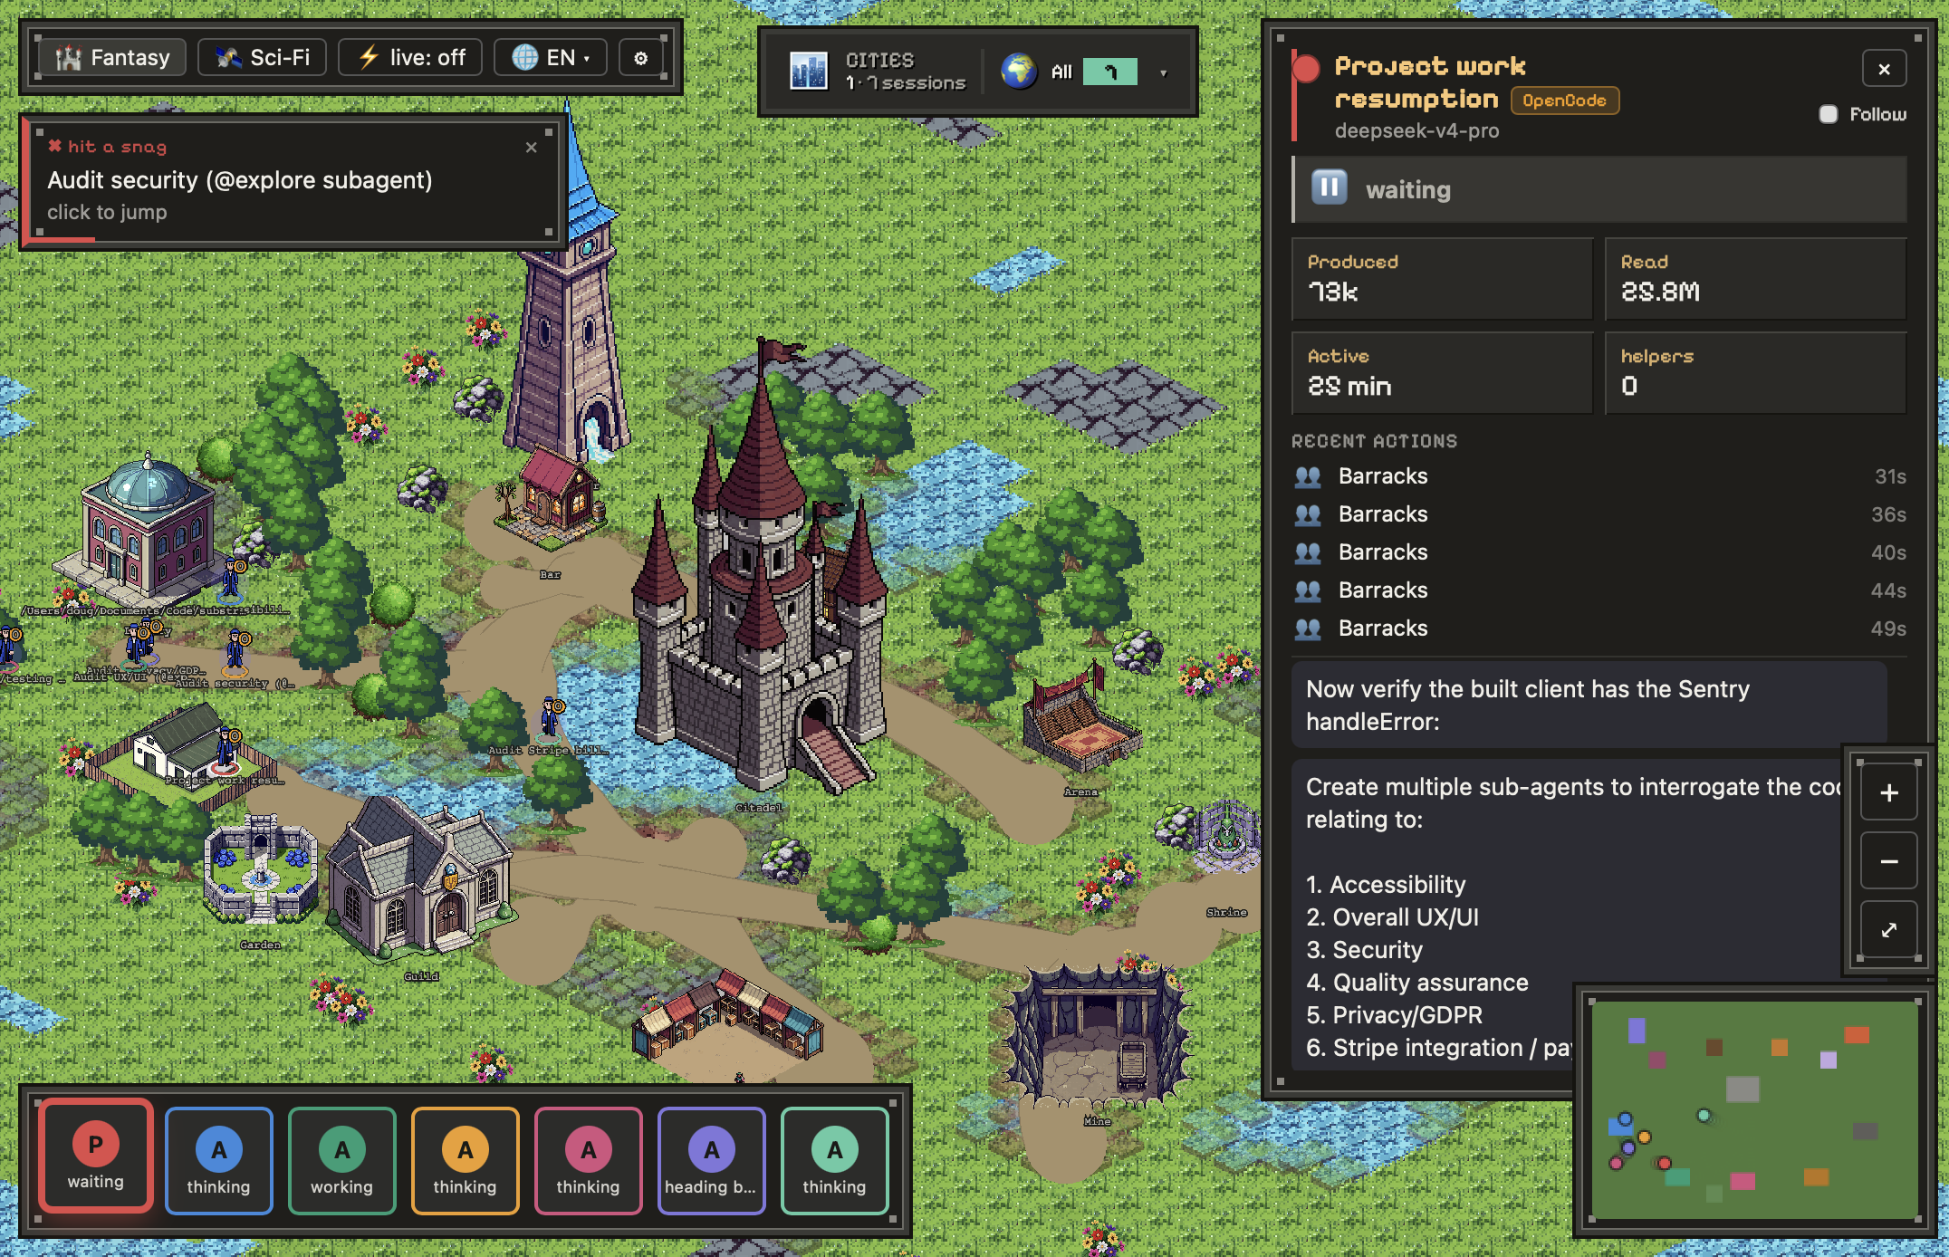Dismiss the 'hit a snag' notification
The image size is (1949, 1257).
532,147
